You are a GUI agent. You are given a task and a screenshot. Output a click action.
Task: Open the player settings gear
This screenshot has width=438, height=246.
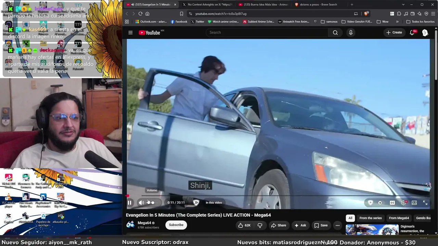[x=403, y=203]
